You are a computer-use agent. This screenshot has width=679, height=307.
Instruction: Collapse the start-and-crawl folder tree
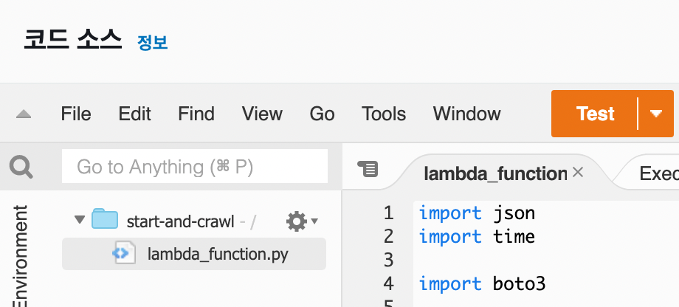point(79,220)
